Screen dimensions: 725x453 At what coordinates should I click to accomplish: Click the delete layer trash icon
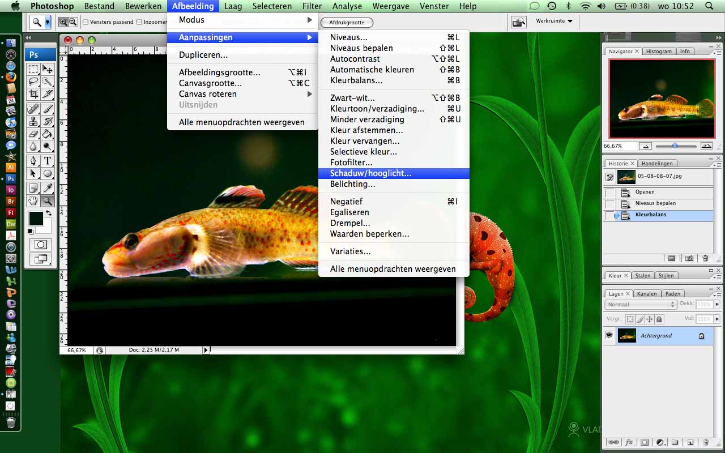(705, 442)
